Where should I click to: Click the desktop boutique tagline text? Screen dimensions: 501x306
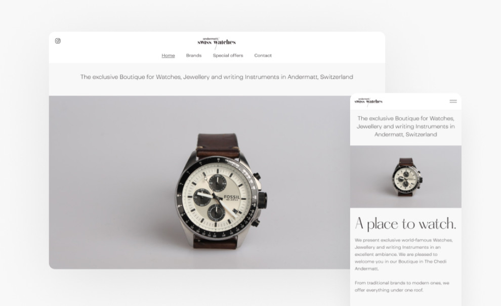tap(217, 77)
